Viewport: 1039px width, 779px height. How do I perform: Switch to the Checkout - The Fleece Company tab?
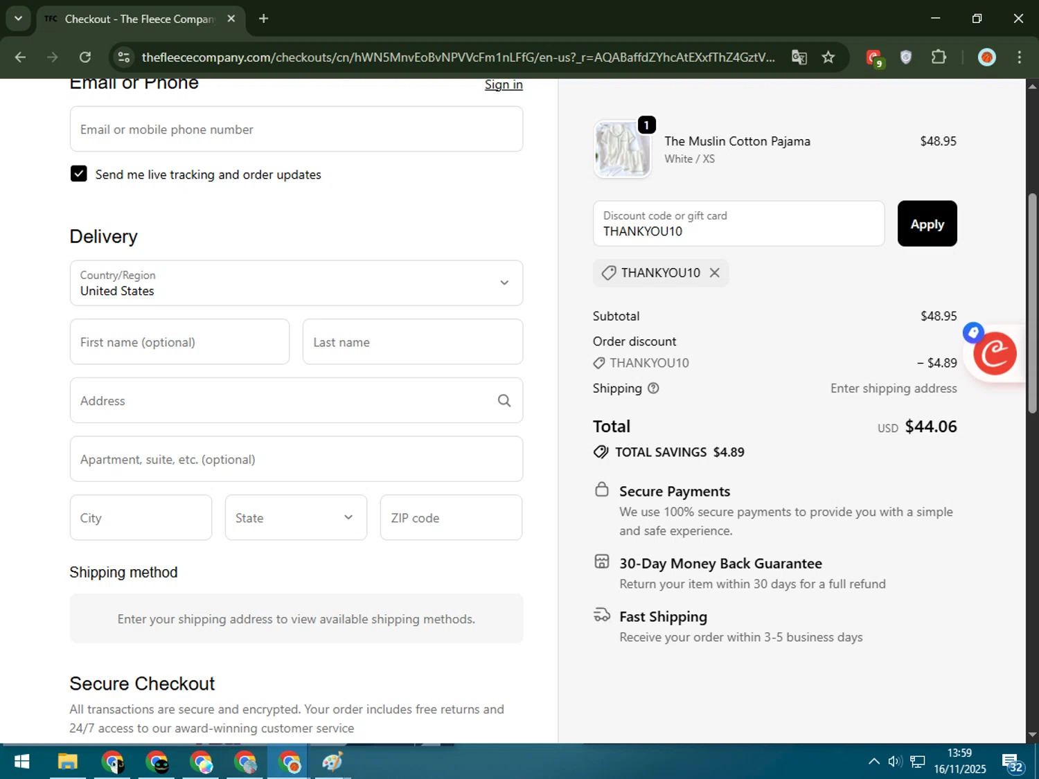pos(139,19)
